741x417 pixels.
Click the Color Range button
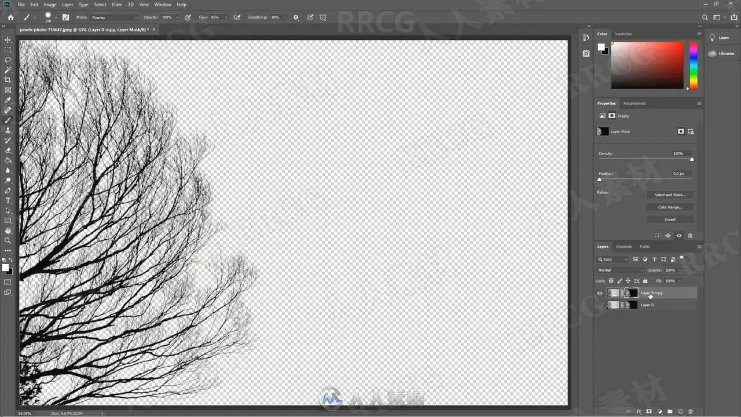coord(670,207)
